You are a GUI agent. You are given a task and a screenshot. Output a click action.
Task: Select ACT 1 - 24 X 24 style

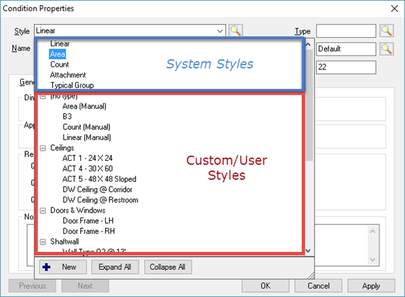pos(88,158)
